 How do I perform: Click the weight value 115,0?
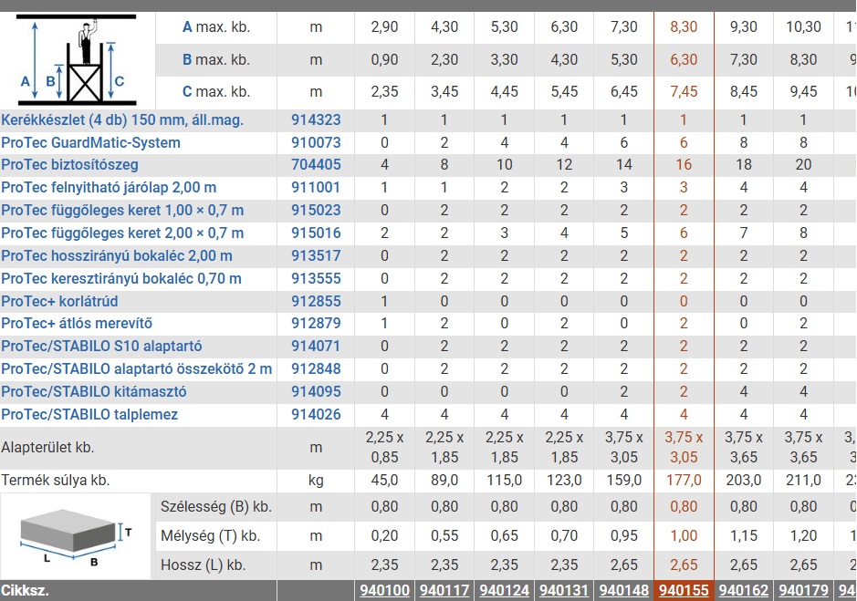[505, 481]
